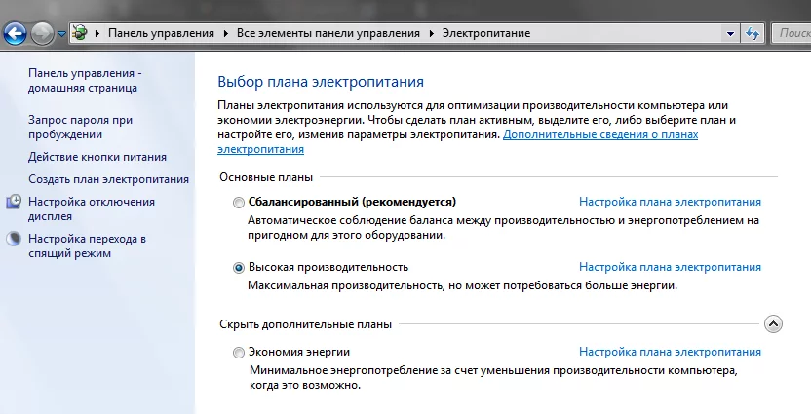Open Настройка плана электропитания for Сбалансированный plan
Screen dimensions: 811x414
670,202
